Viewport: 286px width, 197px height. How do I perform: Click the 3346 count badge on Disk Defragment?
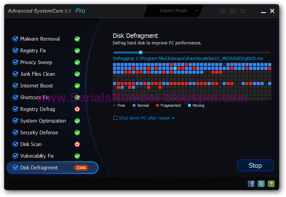pos(81,168)
